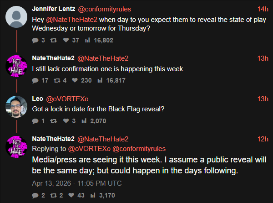Like the Media/press tweet with 43 likes
The height and width of the screenshot is (203, 273).
point(72,196)
